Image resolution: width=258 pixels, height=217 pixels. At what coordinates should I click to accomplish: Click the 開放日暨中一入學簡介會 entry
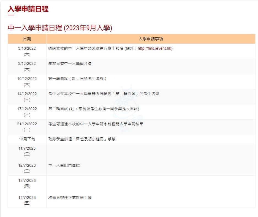(x=70, y=63)
